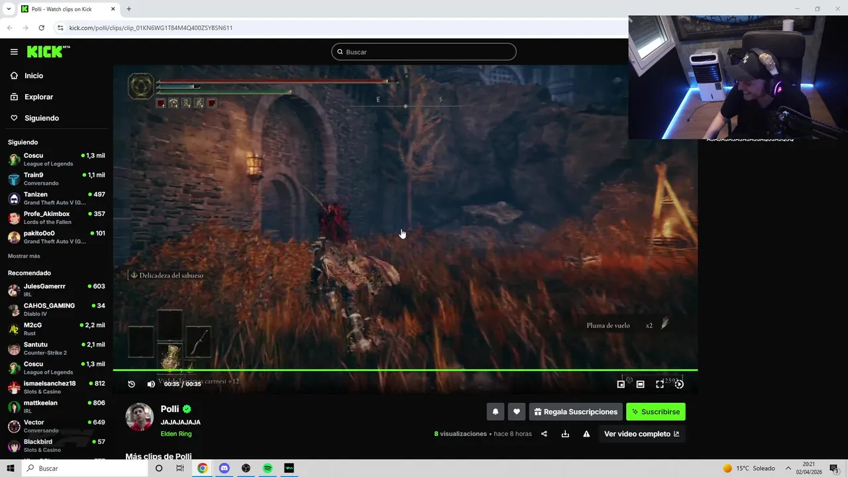Image resolution: width=848 pixels, height=477 pixels.
Task: Open Polli channel name link
Action: pyautogui.click(x=170, y=409)
